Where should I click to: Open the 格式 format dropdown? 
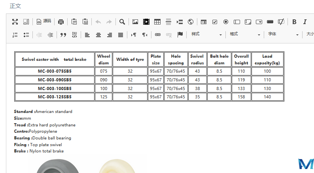pos(244,35)
